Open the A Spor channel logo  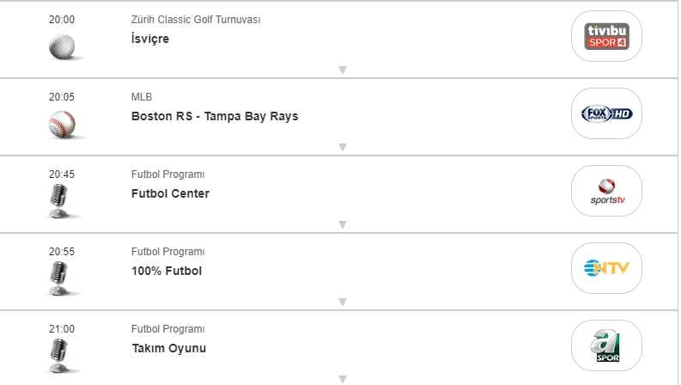(606, 345)
